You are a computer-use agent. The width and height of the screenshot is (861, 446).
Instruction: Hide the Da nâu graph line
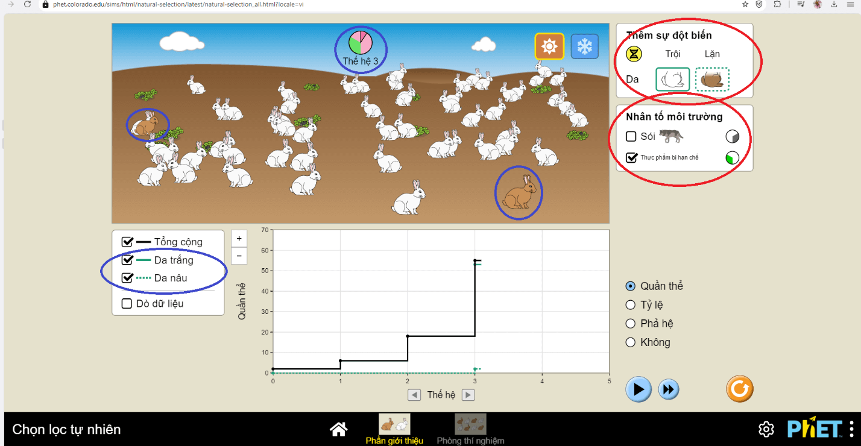coord(127,278)
